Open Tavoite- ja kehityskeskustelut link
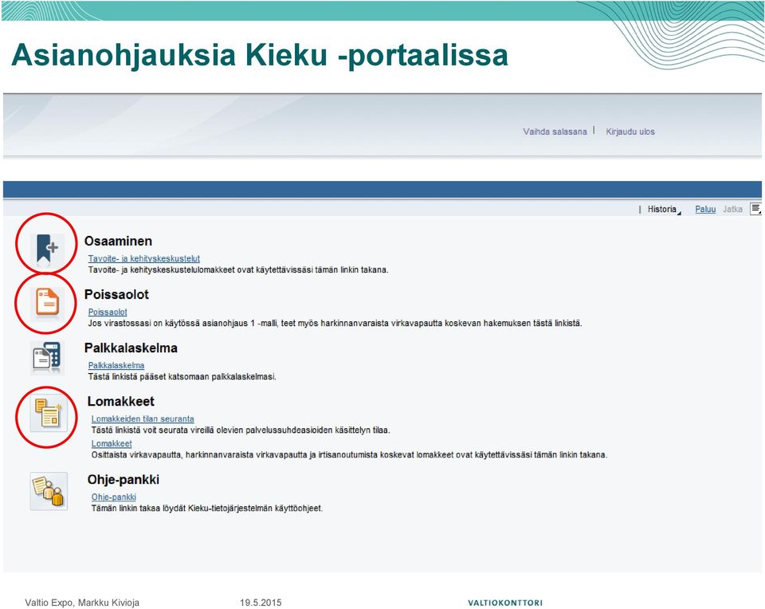The width and height of the screenshot is (765, 609). tap(144, 258)
